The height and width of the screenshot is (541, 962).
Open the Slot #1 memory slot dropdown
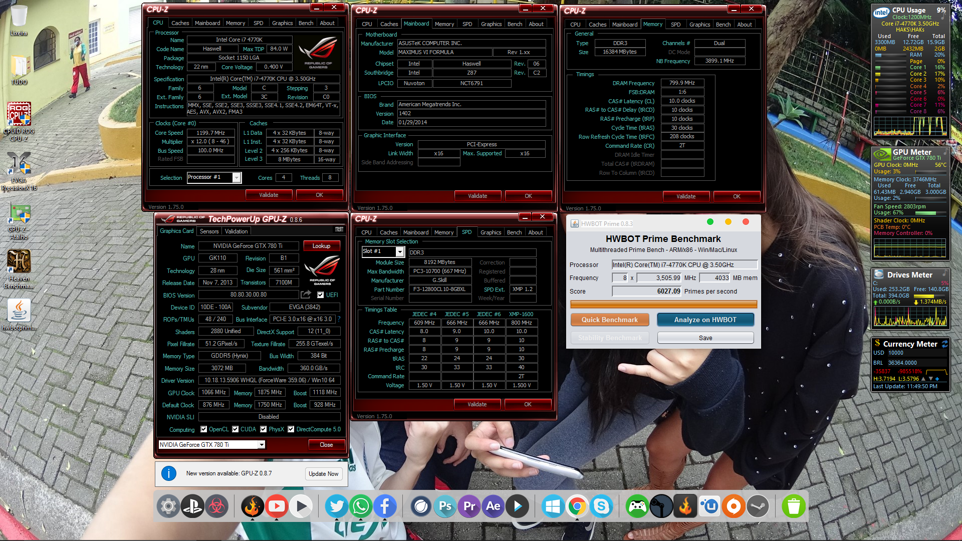pyautogui.click(x=383, y=251)
